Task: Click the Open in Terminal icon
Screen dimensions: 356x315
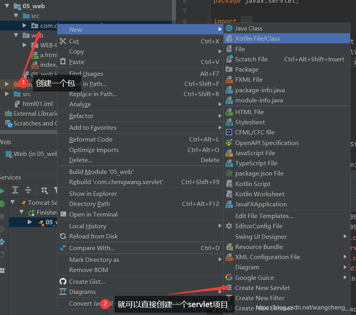Action: tap(63, 214)
